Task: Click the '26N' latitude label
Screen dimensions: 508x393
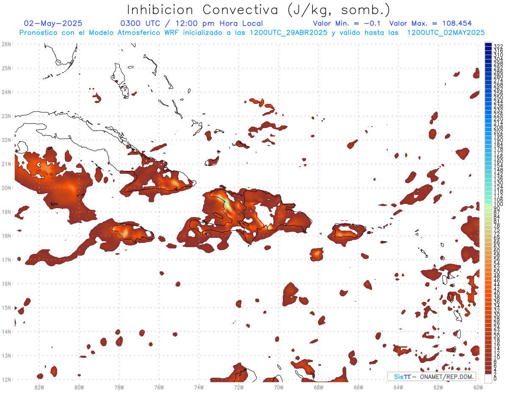Action: tap(6, 44)
